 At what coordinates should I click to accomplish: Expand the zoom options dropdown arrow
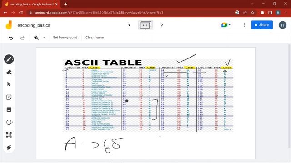tap(44, 38)
